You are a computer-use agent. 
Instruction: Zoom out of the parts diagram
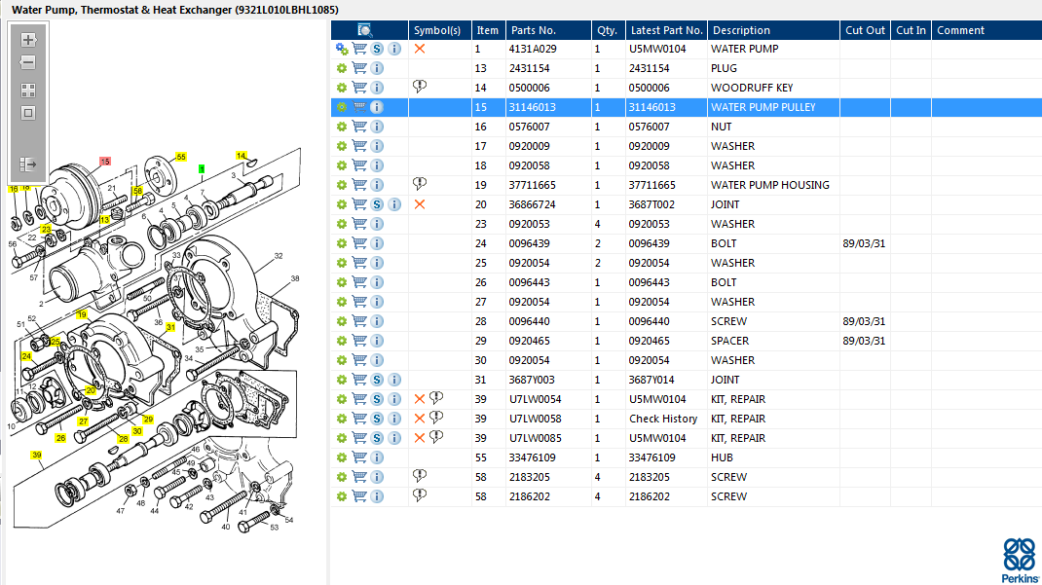click(x=28, y=62)
